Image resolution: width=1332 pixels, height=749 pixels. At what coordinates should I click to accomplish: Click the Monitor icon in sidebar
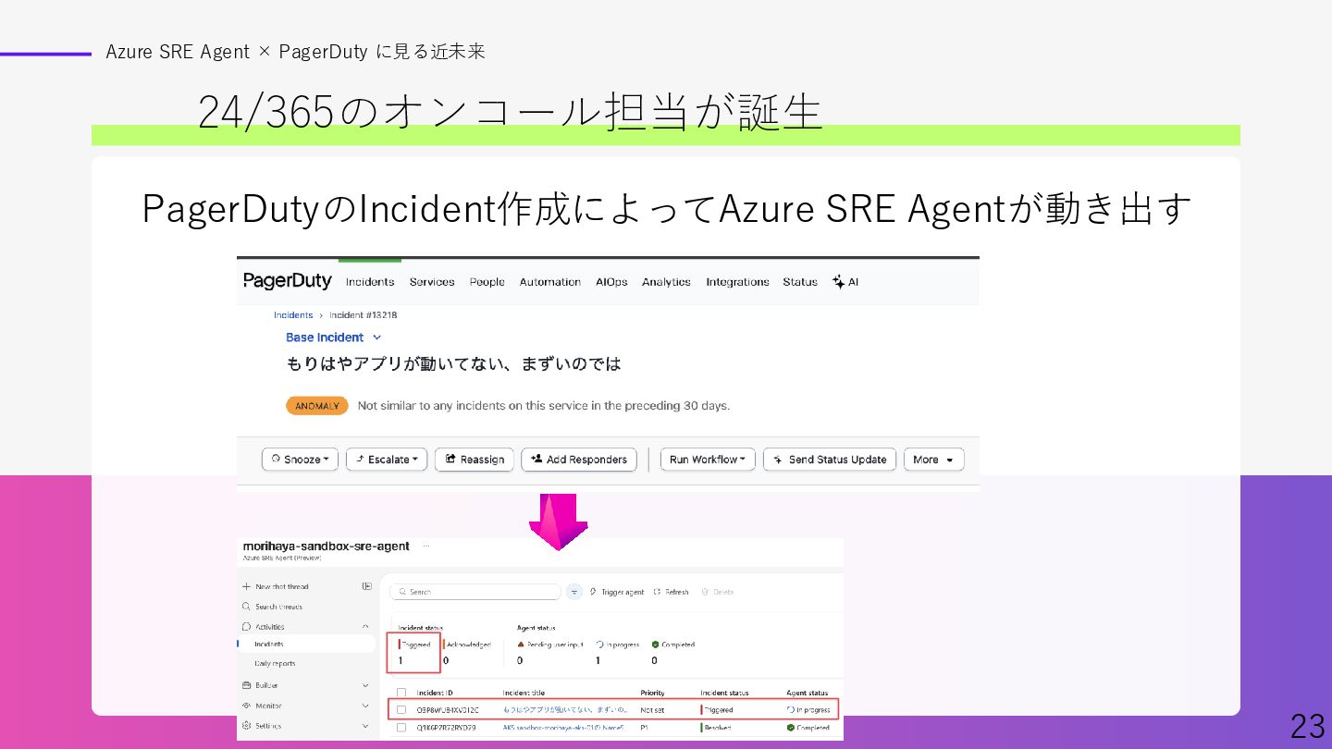[246, 706]
